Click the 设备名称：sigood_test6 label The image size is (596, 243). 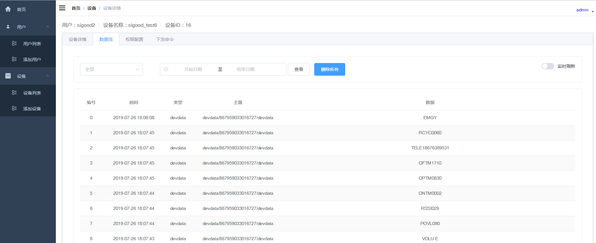point(130,25)
